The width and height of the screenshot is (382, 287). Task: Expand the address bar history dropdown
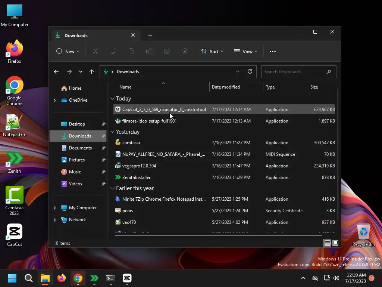coord(237,71)
